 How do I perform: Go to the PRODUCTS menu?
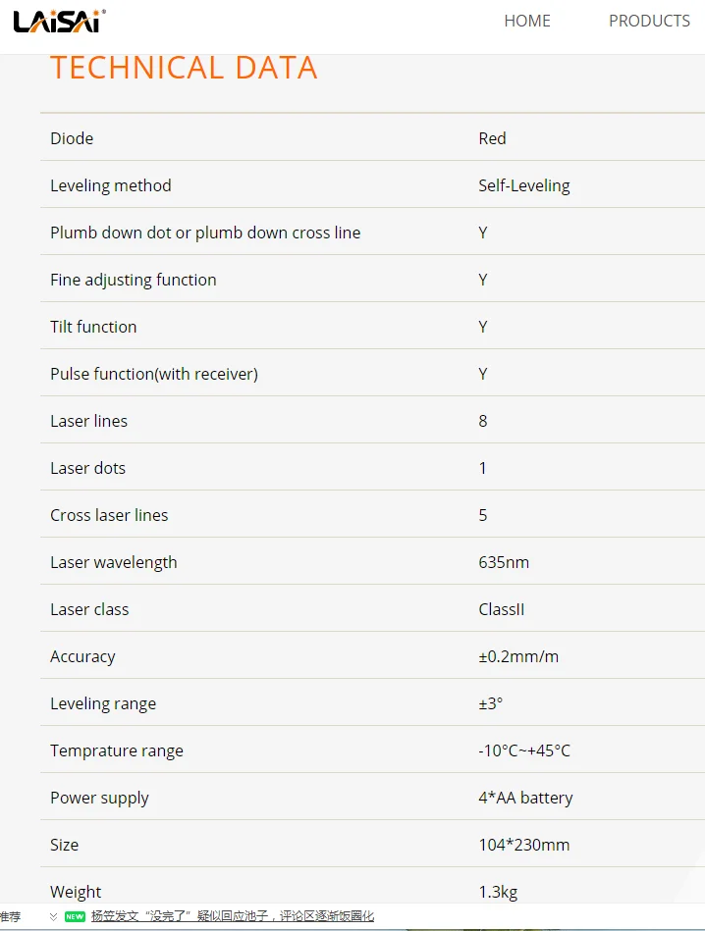[649, 21]
